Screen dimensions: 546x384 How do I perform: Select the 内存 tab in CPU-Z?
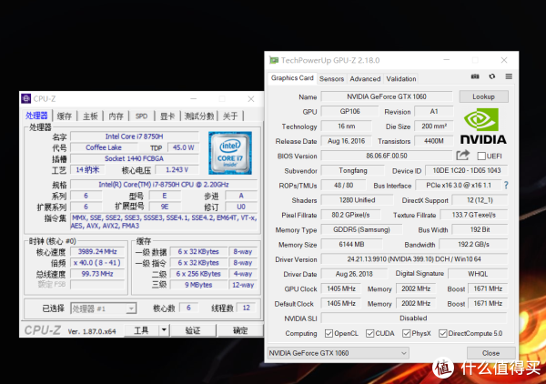pos(116,116)
